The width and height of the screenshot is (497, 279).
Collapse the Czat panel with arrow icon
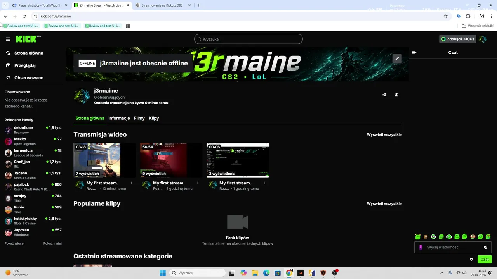click(414, 52)
